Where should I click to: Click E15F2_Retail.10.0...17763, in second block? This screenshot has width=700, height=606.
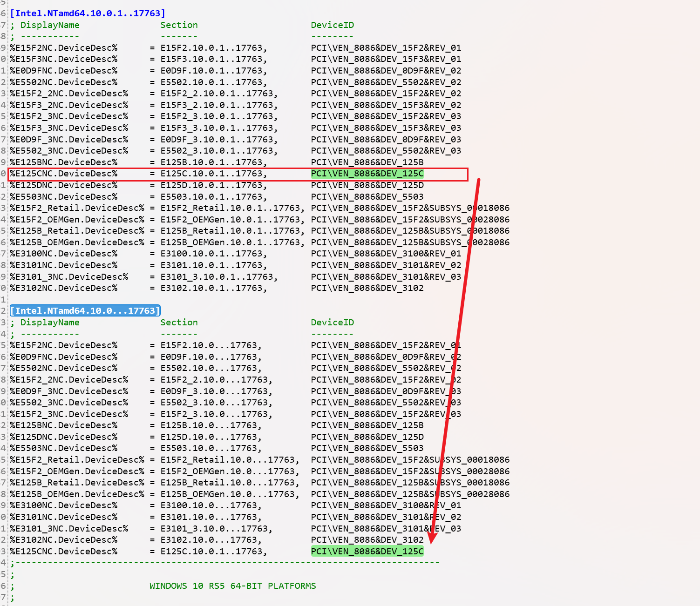point(231,460)
